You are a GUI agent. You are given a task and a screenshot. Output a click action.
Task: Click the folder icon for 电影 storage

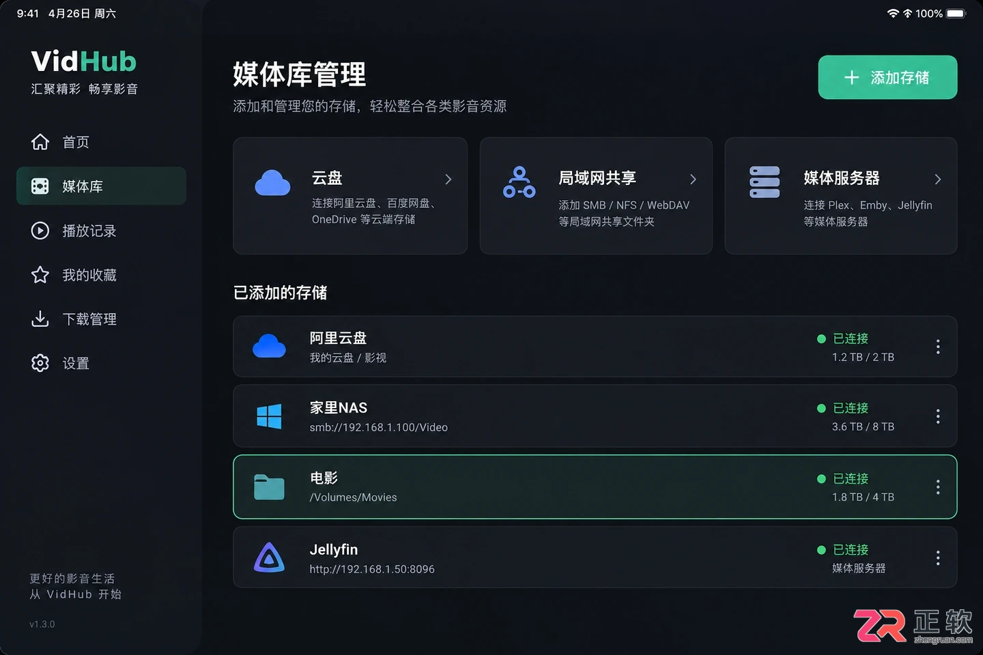pos(269,487)
